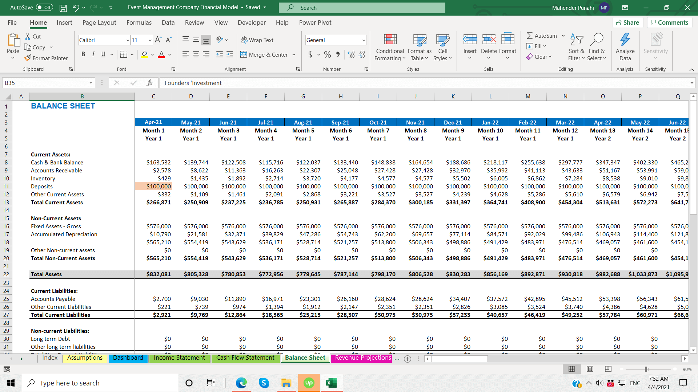
Task: Open Sort & Filter dropdown
Action: pyautogui.click(x=577, y=47)
